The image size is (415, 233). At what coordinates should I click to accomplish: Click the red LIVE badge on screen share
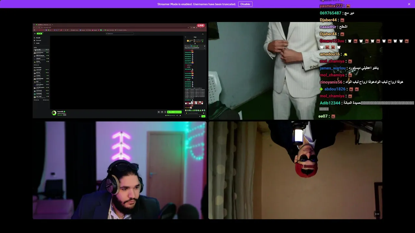[x=201, y=26]
